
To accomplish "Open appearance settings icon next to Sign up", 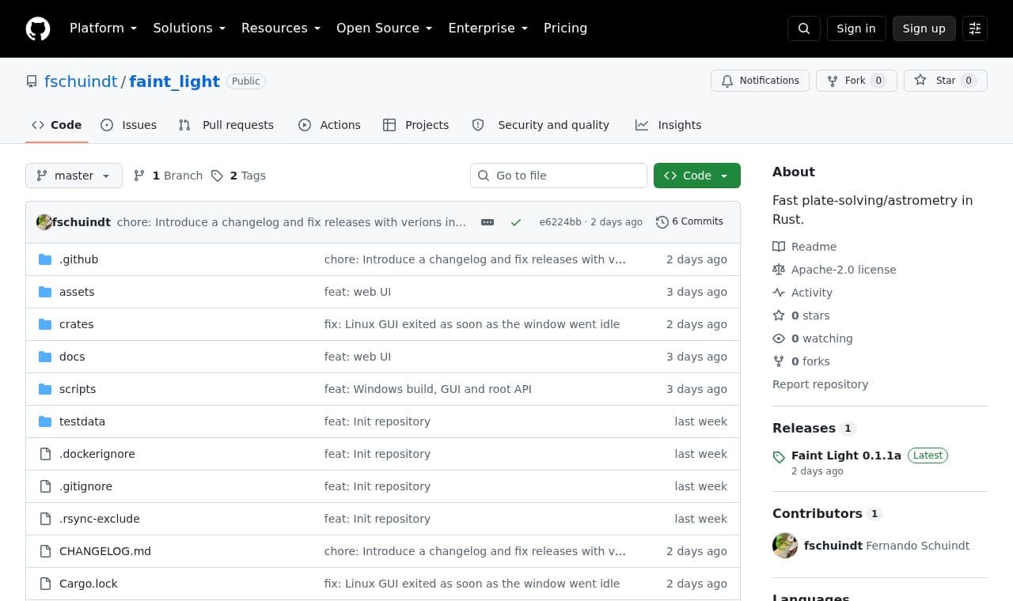I will 975,28.
